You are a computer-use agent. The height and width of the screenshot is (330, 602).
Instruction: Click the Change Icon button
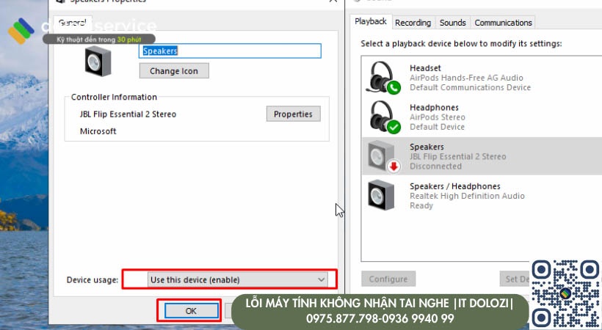[174, 71]
